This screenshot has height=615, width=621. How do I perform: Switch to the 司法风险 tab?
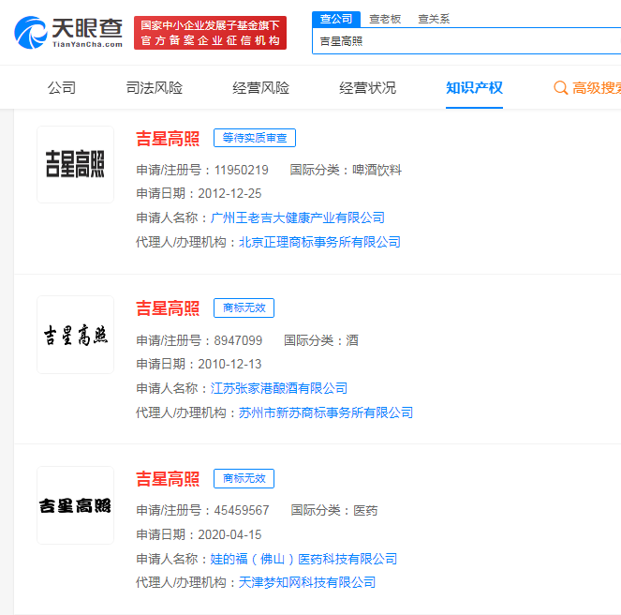tap(155, 88)
